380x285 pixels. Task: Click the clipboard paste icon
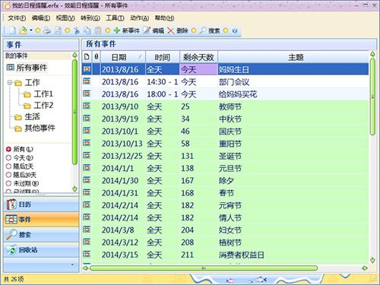point(98,30)
